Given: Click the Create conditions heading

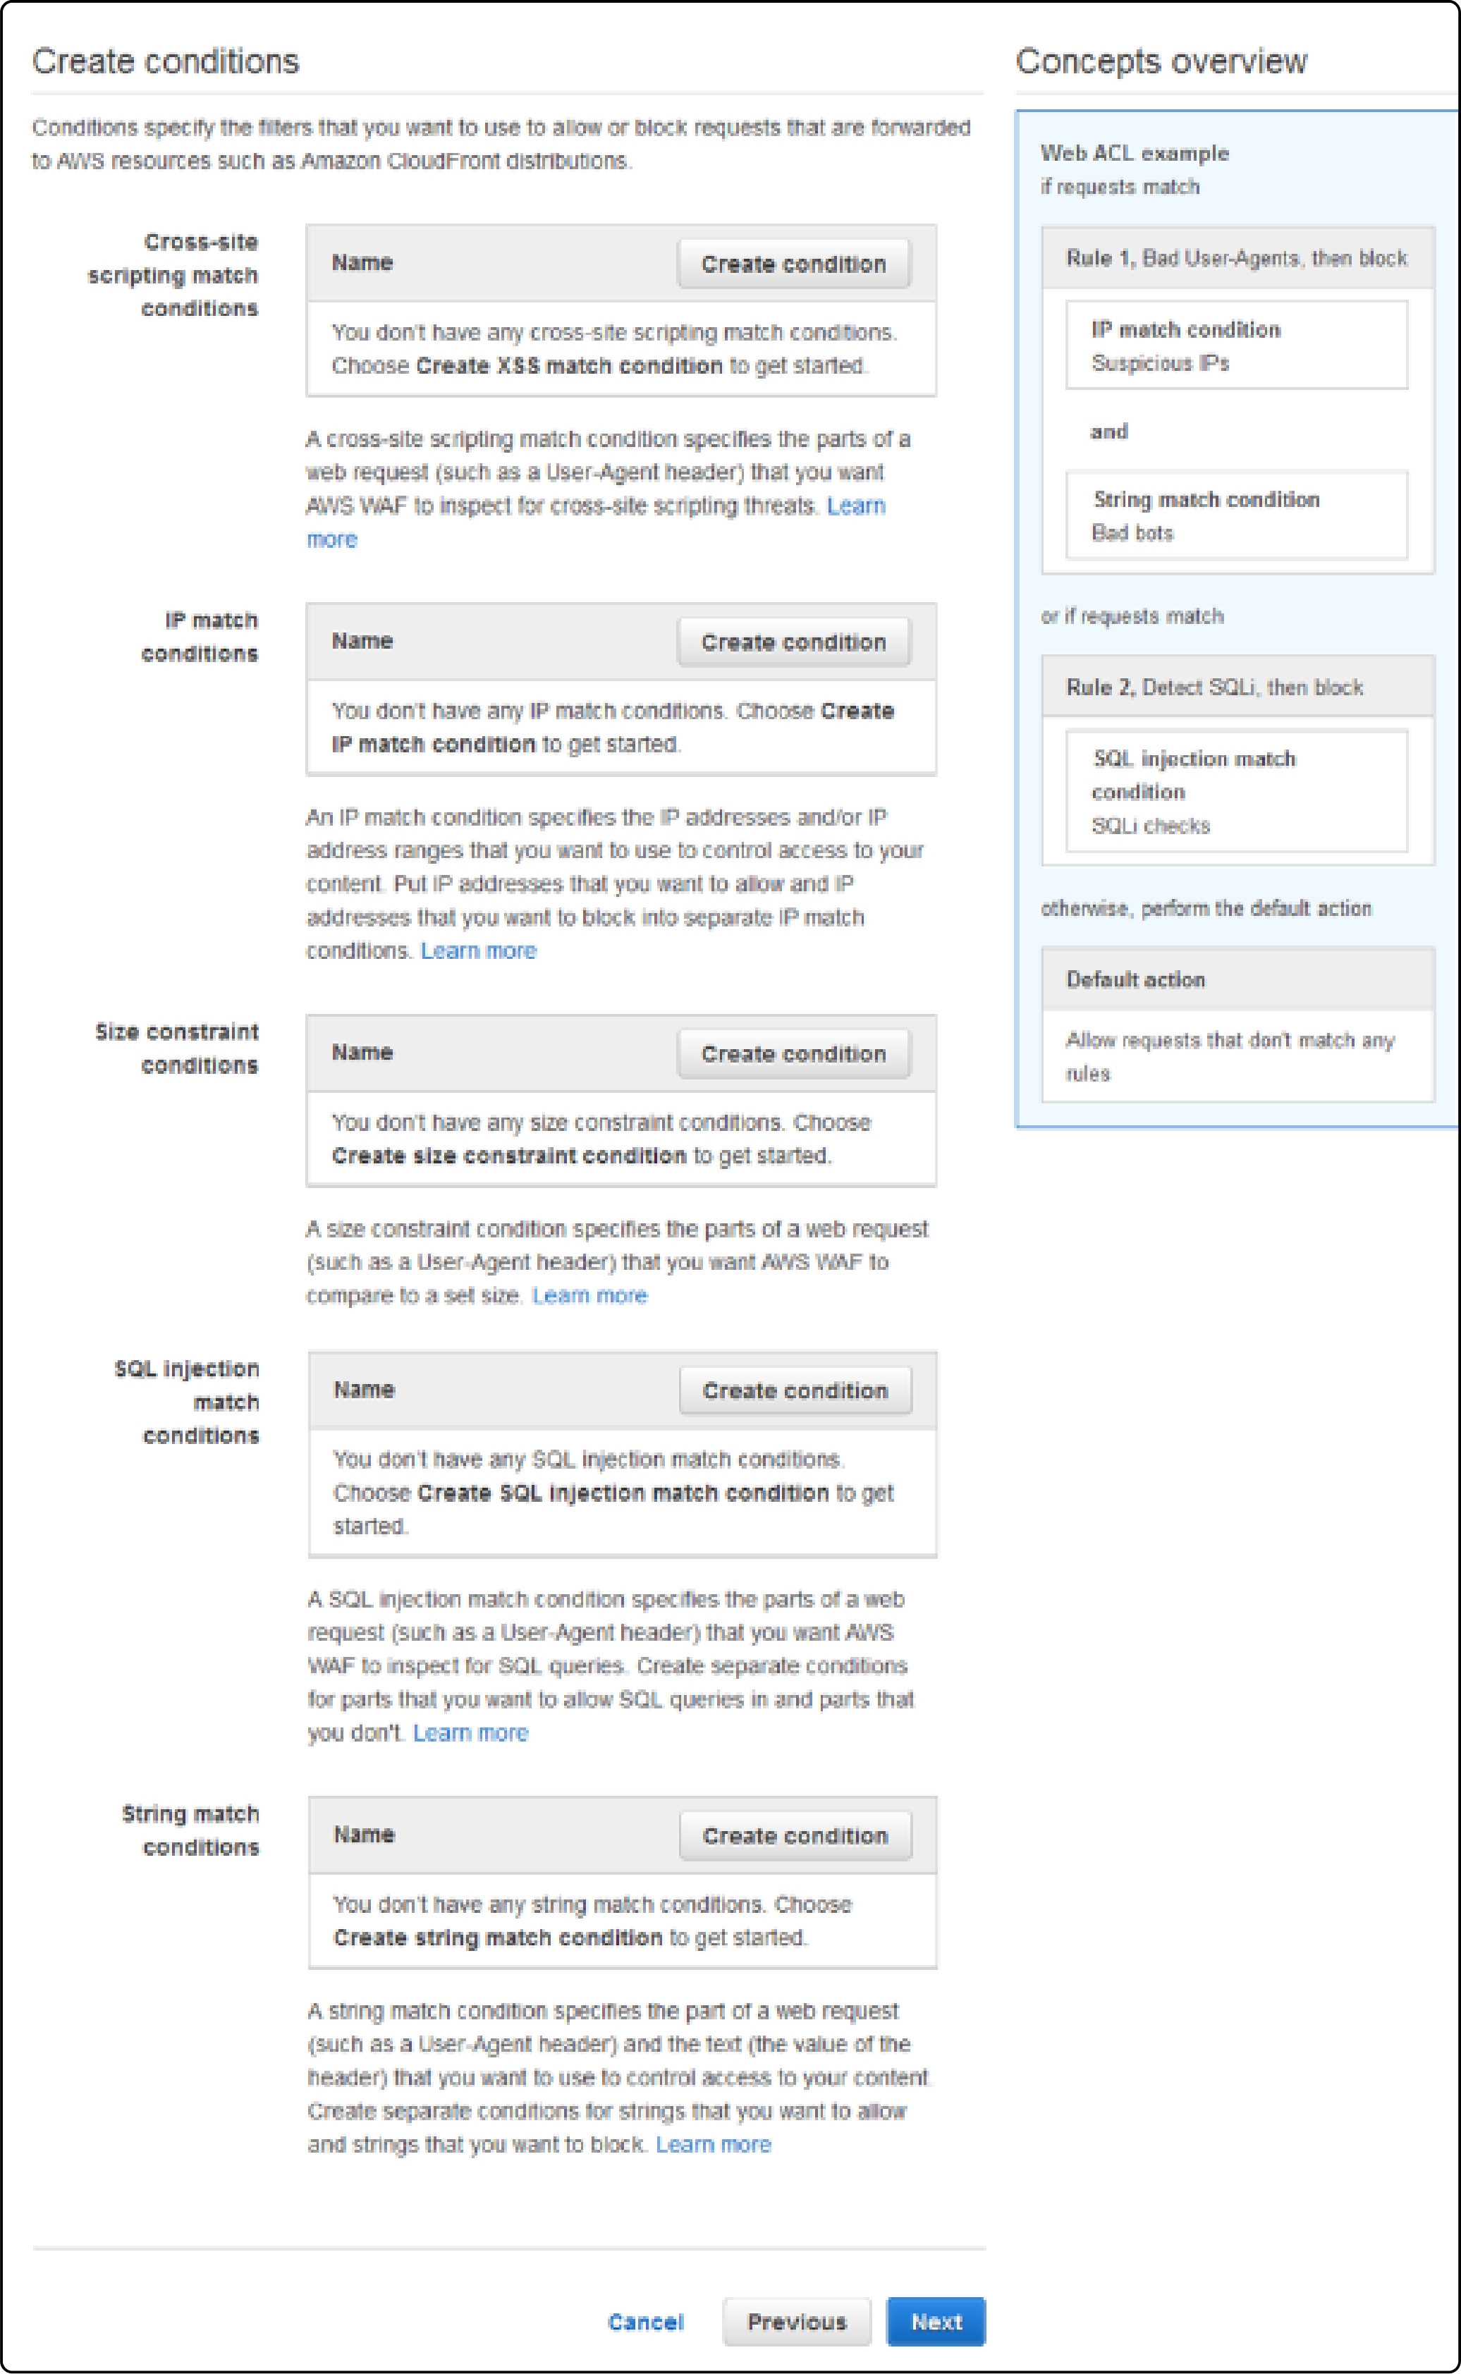Looking at the screenshot, I should pyautogui.click(x=166, y=62).
